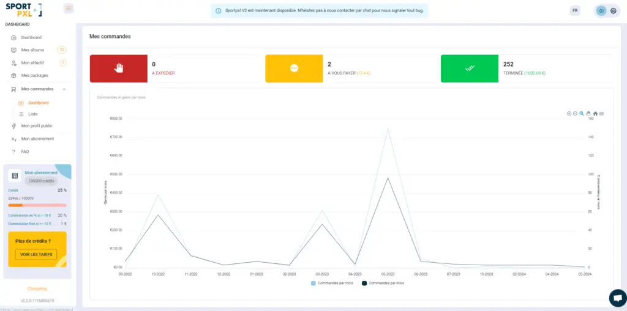
Task: Open the chat support bubble
Action: pyautogui.click(x=617, y=298)
